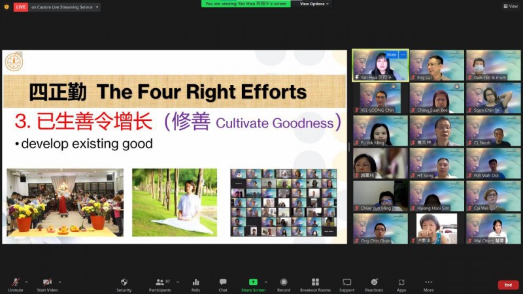Screen dimensions: 523x294
Task: Start video with the camera button
Action: click(x=46, y=284)
